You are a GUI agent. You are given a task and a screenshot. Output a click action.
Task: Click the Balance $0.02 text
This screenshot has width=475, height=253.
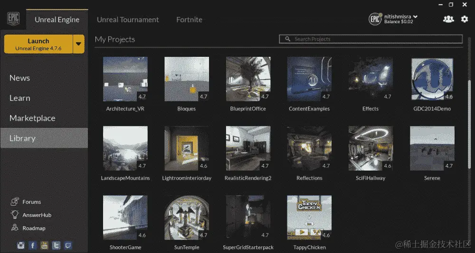point(399,22)
